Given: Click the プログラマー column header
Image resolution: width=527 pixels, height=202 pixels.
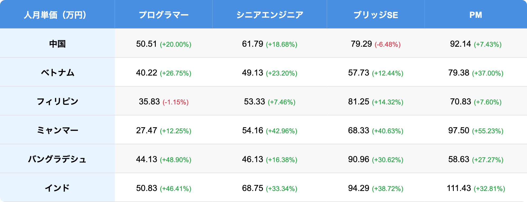Looking at the screenshot, I should 164,14.
